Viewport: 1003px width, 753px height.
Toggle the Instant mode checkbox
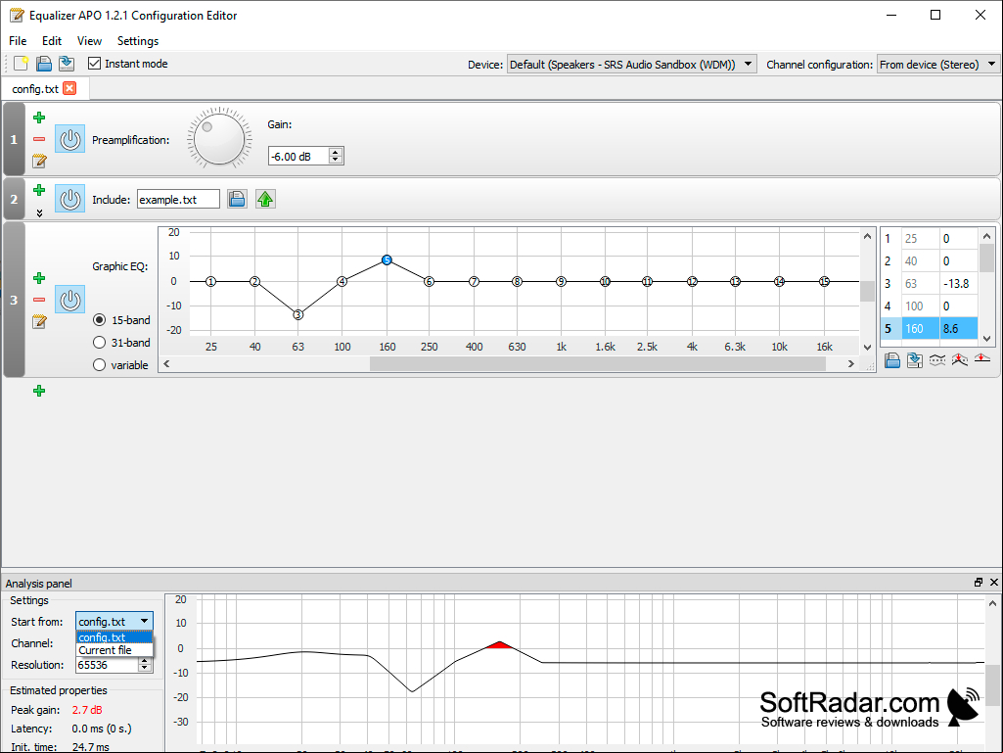click(95, 64)
